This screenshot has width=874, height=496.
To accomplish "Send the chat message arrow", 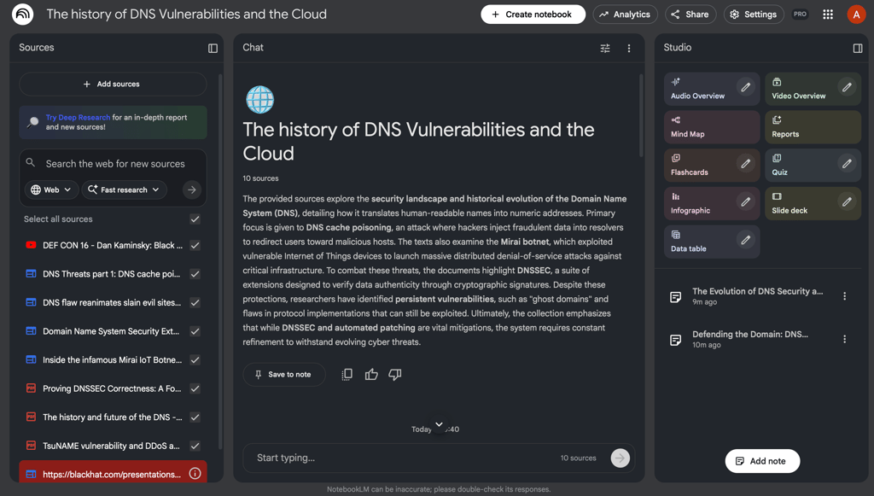I will [620, 458].
